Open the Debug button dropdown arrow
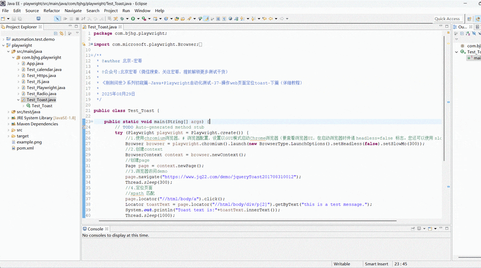The width and height of the screenshot is (481, 268). tap(127, 19)
